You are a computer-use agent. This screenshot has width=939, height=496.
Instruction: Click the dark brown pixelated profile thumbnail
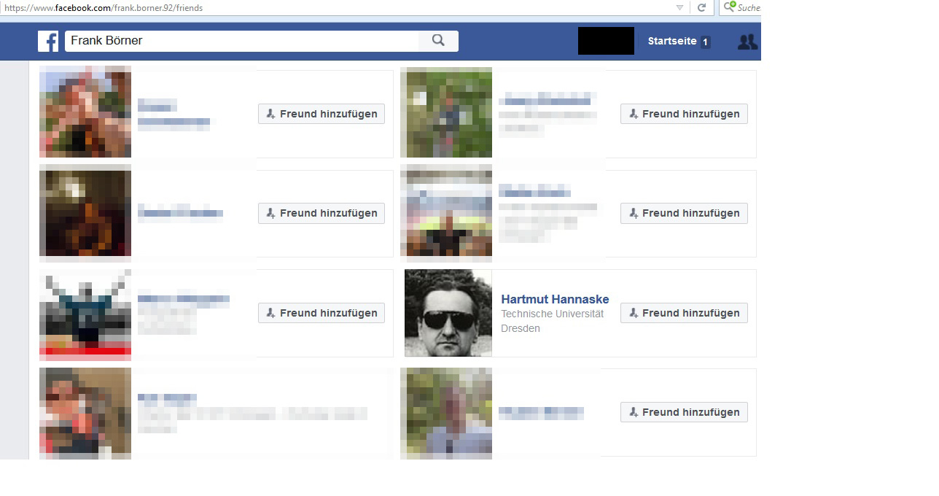[x=85, y=213]
